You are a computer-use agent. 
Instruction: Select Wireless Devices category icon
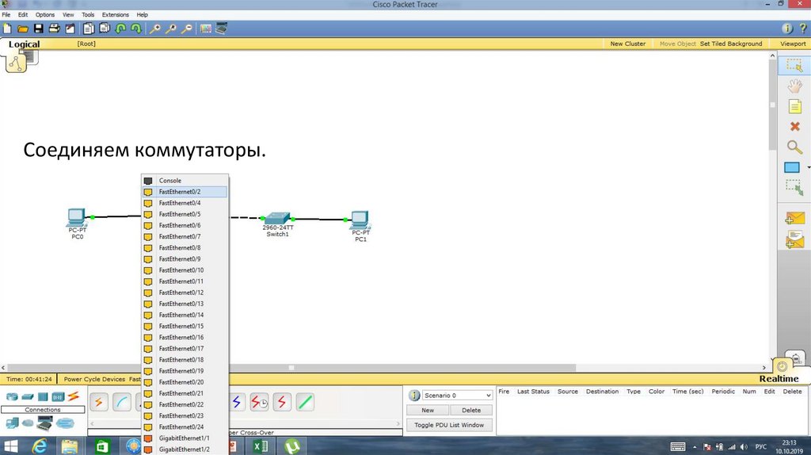[58, 397]
